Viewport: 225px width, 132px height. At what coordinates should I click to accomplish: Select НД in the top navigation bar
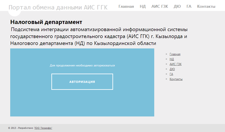[x=143, y=6]
